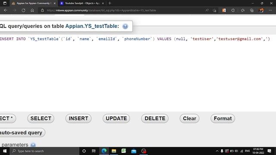Open browser settings and more menu
276x155 pixels.
[x=270, y=10]
